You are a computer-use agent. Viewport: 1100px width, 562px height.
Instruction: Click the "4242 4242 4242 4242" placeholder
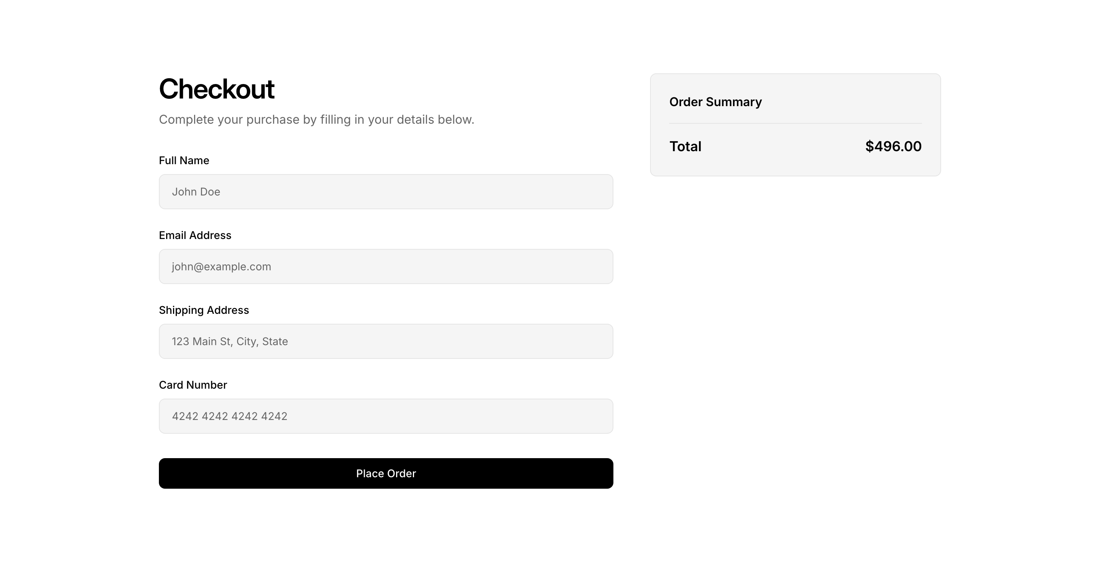[x=230, y=416]
